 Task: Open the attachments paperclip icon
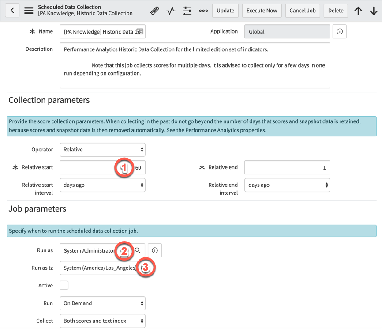[x=154, y=11]
